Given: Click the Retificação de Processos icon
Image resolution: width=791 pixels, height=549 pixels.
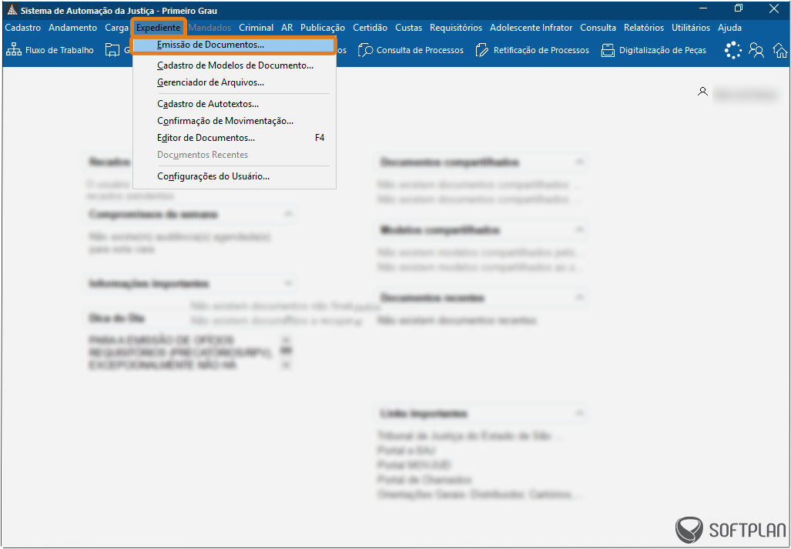Looking at the screenshot, I should pyautogui.click(x=482, y=50).
